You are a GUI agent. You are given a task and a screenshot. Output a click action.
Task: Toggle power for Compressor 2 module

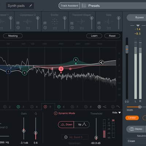point(18,27)
